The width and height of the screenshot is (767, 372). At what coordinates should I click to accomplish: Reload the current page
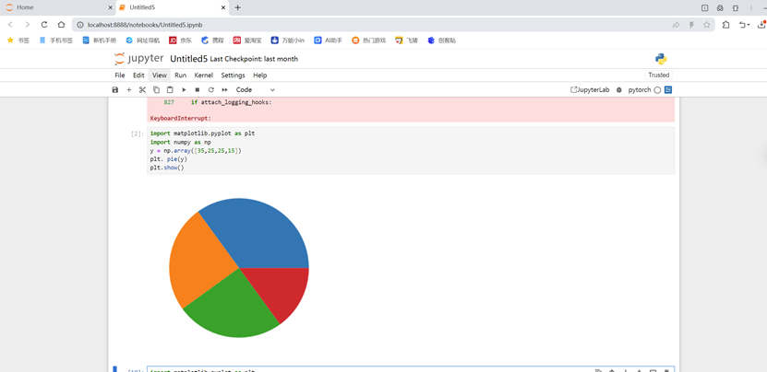[x=44, y=25]
